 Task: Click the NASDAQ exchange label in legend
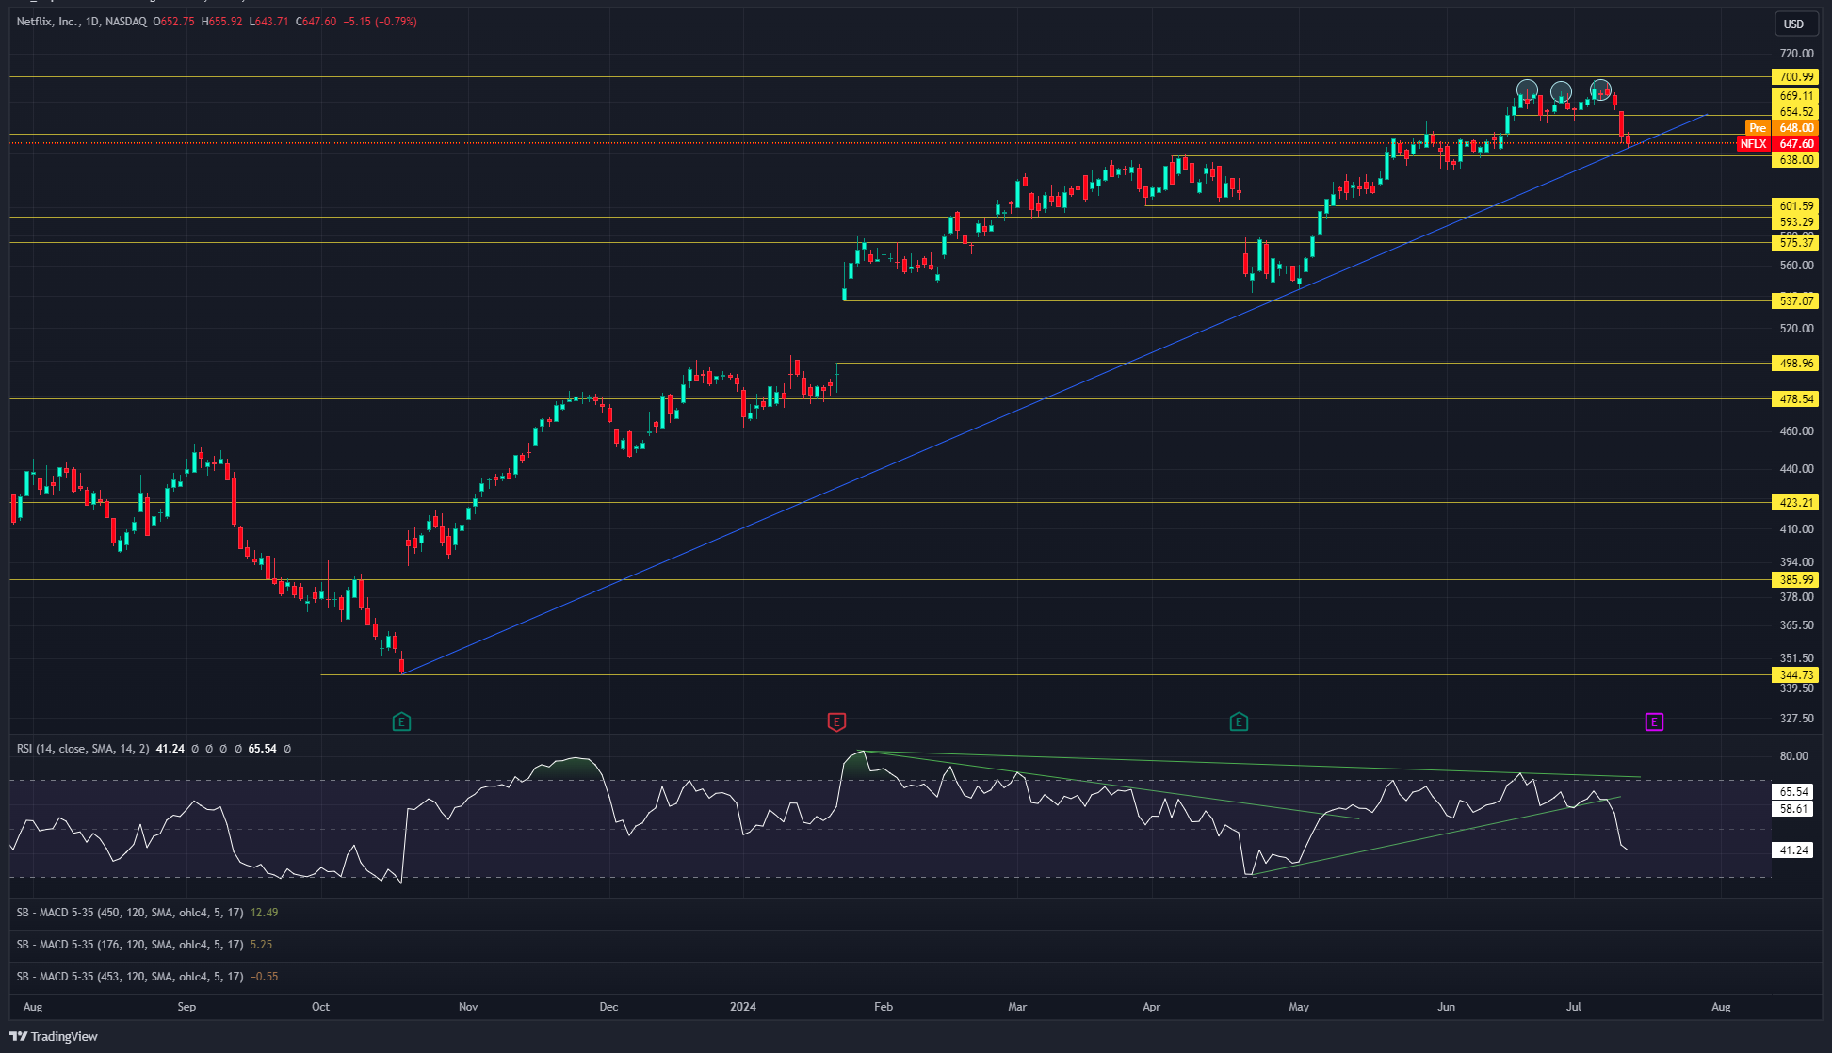pos(126,21)
